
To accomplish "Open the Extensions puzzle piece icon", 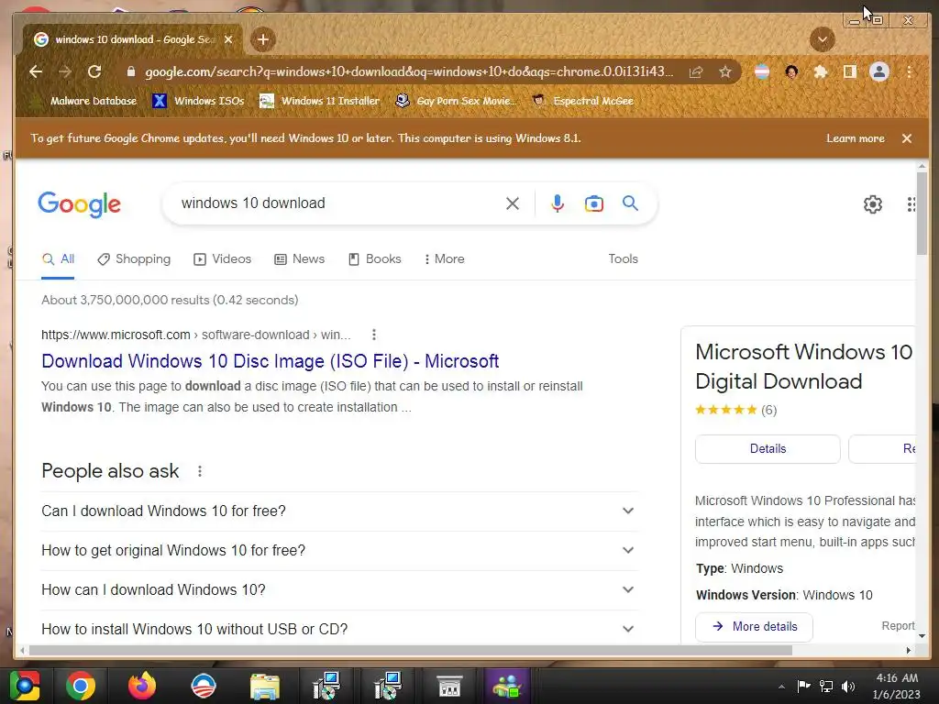I will (821, 71).
